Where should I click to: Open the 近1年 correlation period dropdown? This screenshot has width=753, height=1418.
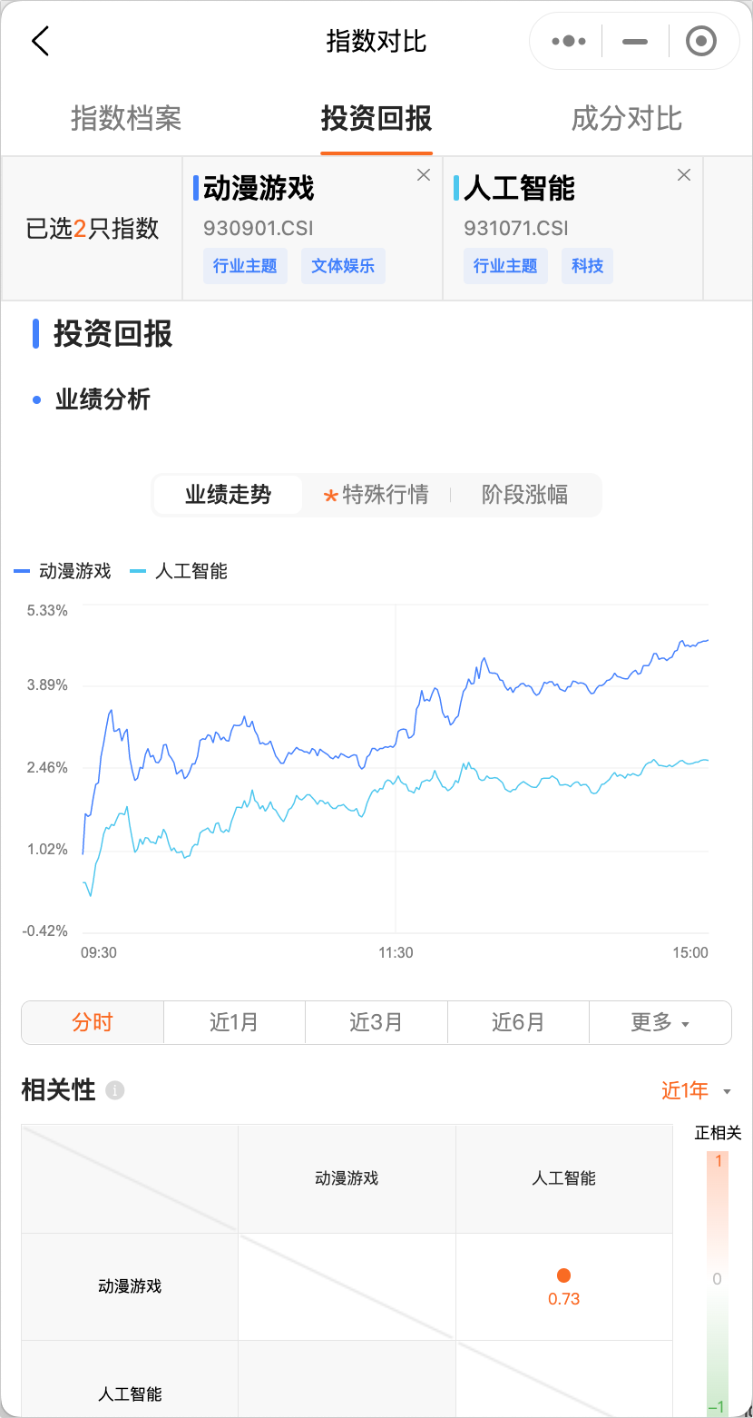pos(696,1090)
